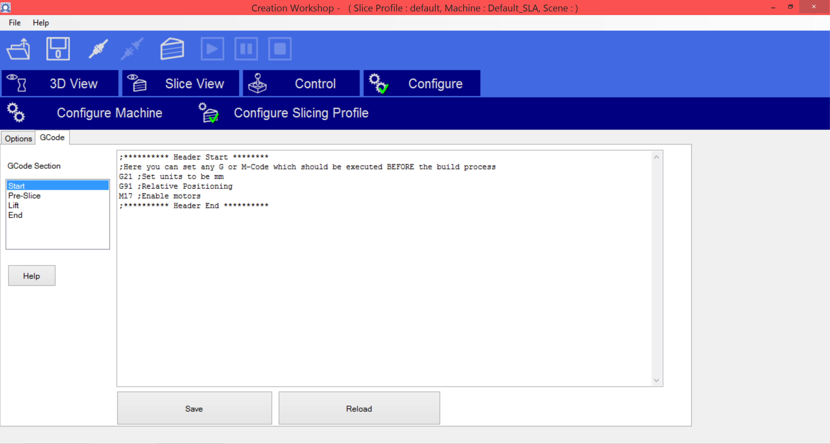Select Pre-Slice in the GCode Section list
Viewport: 830px width, 444px height.
[x=58, y=195]
